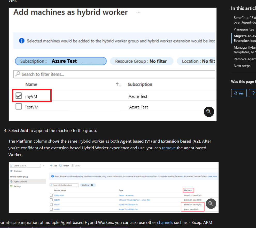Select Migrate an existing section in sidebar

[x=245, y=38]
